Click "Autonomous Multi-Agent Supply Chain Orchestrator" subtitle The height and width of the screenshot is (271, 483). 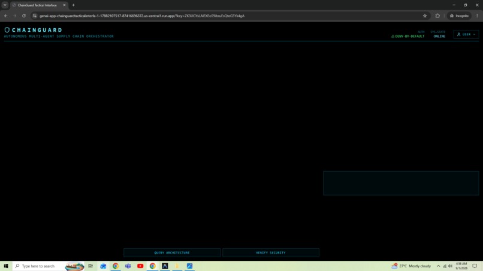tap(59, 36)
